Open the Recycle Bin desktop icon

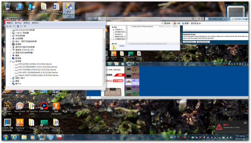(7, 8)
